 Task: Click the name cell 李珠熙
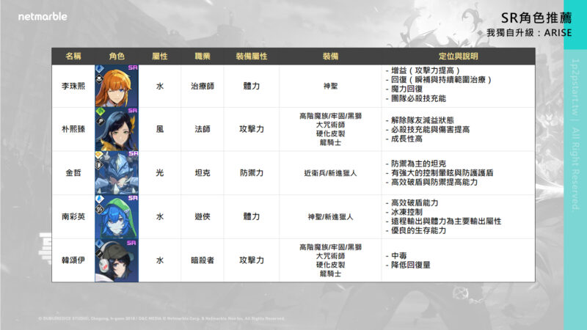pyautogui.click(x=73, y=86)
